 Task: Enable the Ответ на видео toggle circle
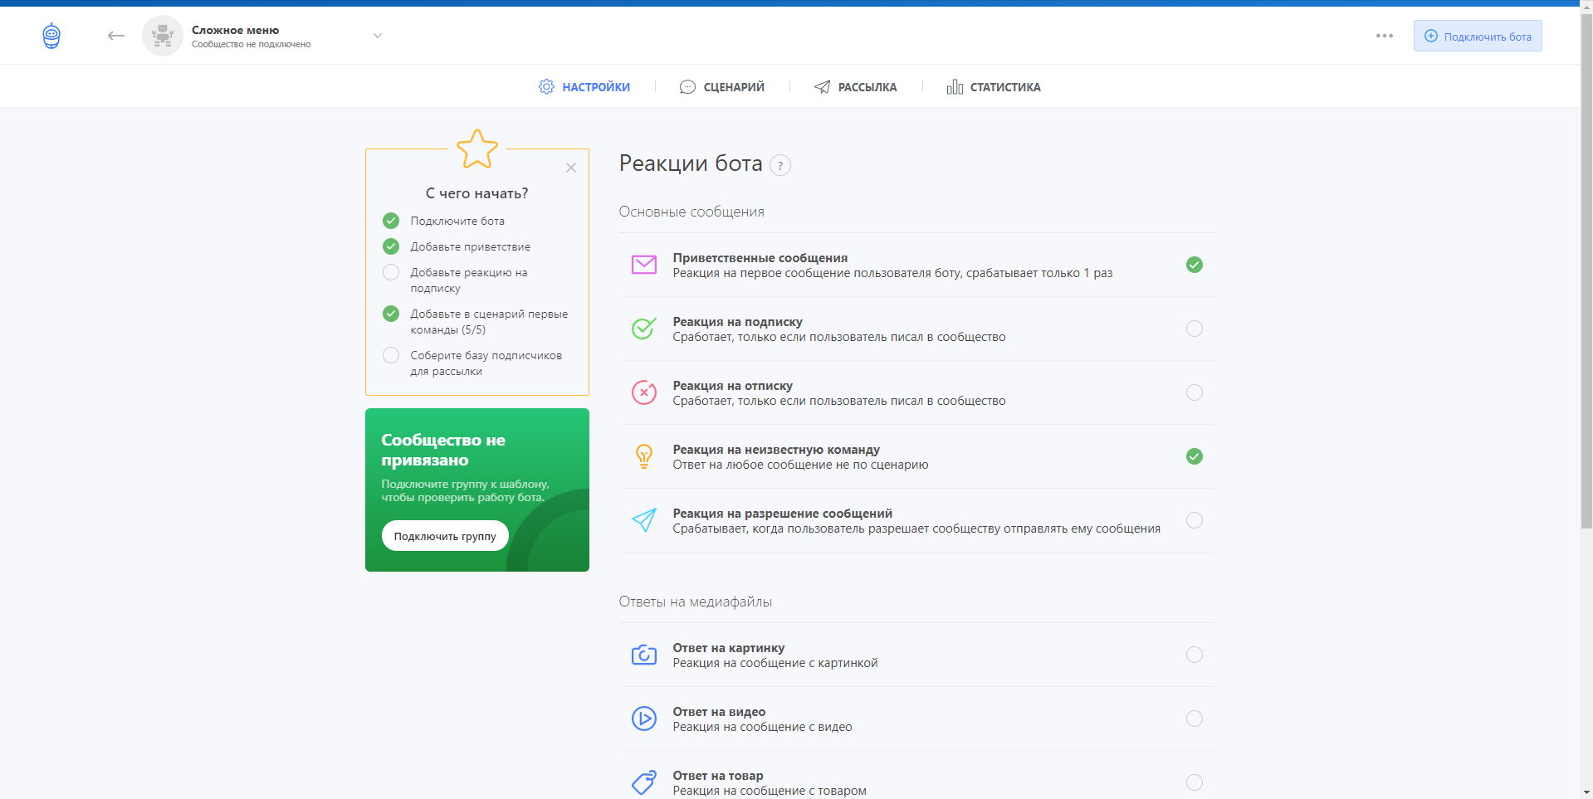(1195, 719)
